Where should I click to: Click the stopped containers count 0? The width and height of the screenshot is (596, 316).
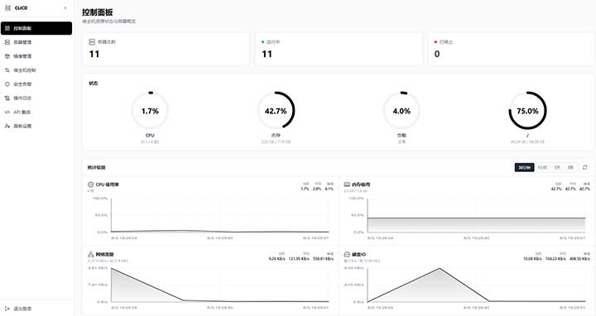pos(437,55)
